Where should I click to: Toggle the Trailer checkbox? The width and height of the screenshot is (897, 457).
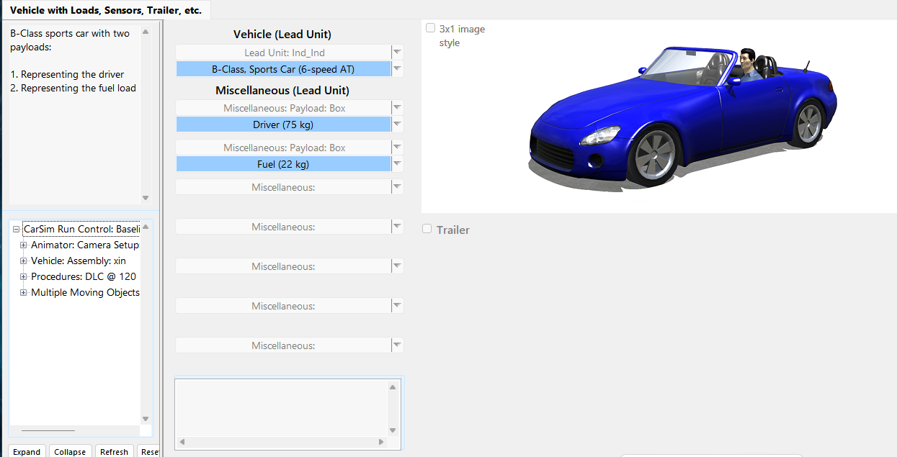tap(427, 229)
